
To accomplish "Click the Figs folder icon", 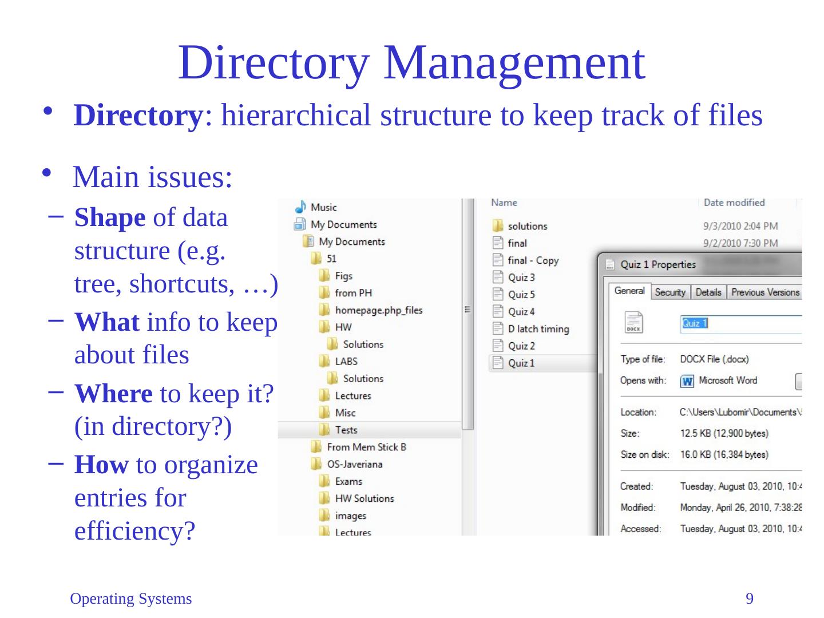I will 324,276.
